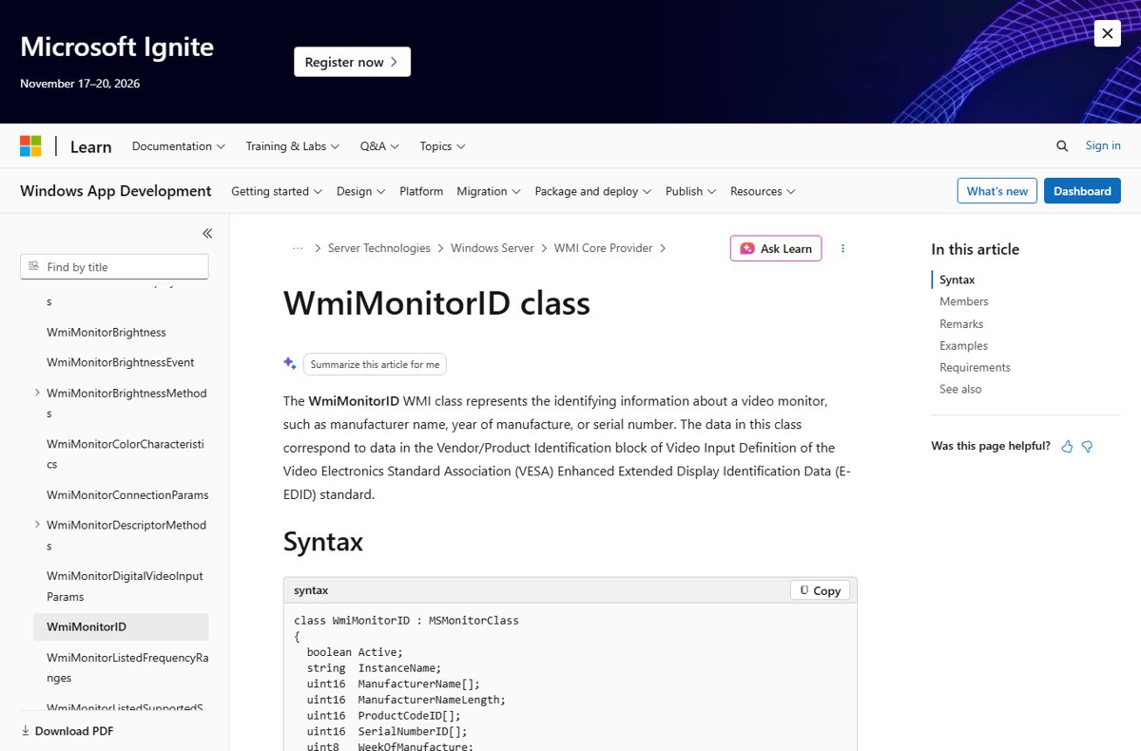Open Windows App Development home
This screenshot has height=751, width=1141.
(116, 191)
